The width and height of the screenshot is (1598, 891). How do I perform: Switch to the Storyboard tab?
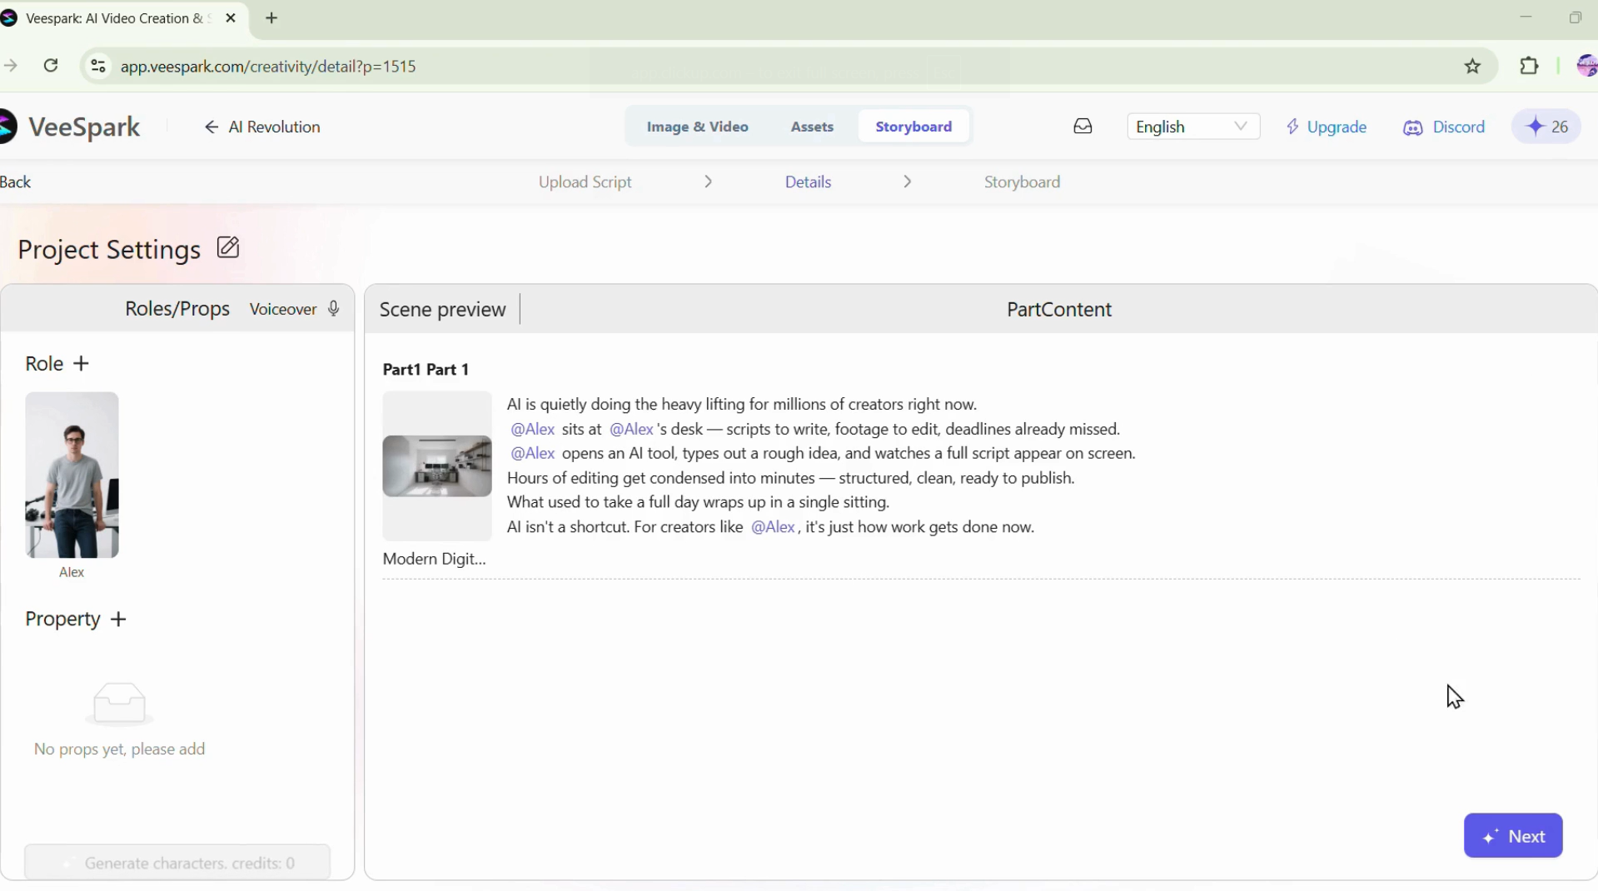tap(913, 127)
